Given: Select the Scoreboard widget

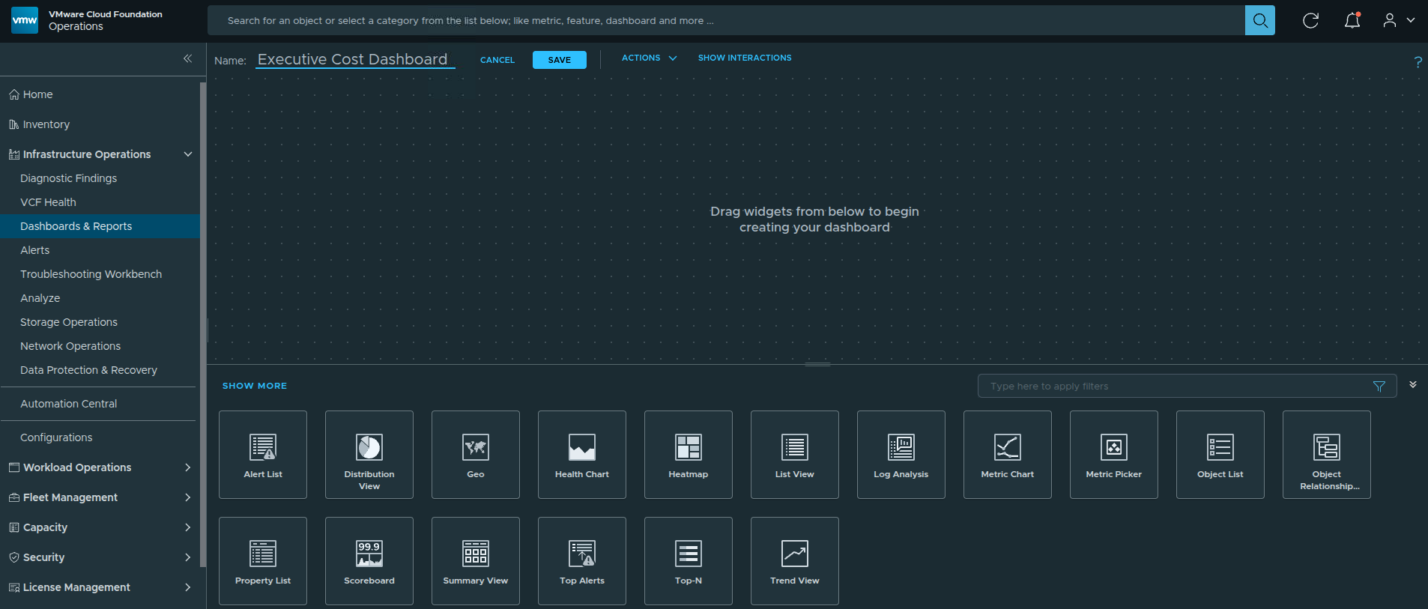Looking at the screenshot, I should (x=369, y=561).
